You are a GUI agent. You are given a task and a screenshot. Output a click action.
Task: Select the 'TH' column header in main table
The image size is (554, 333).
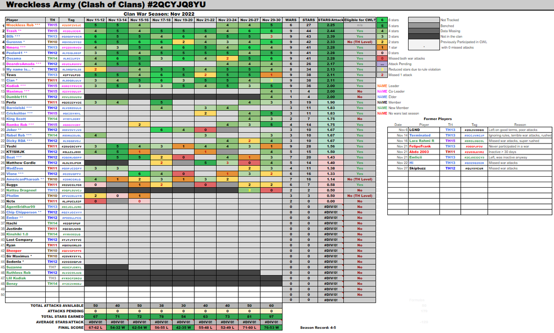(x=52, y=20)
